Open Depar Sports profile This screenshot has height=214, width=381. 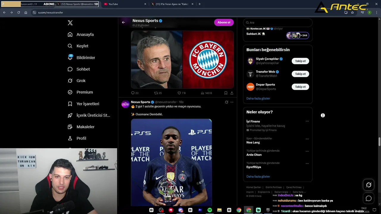[266, 85]
